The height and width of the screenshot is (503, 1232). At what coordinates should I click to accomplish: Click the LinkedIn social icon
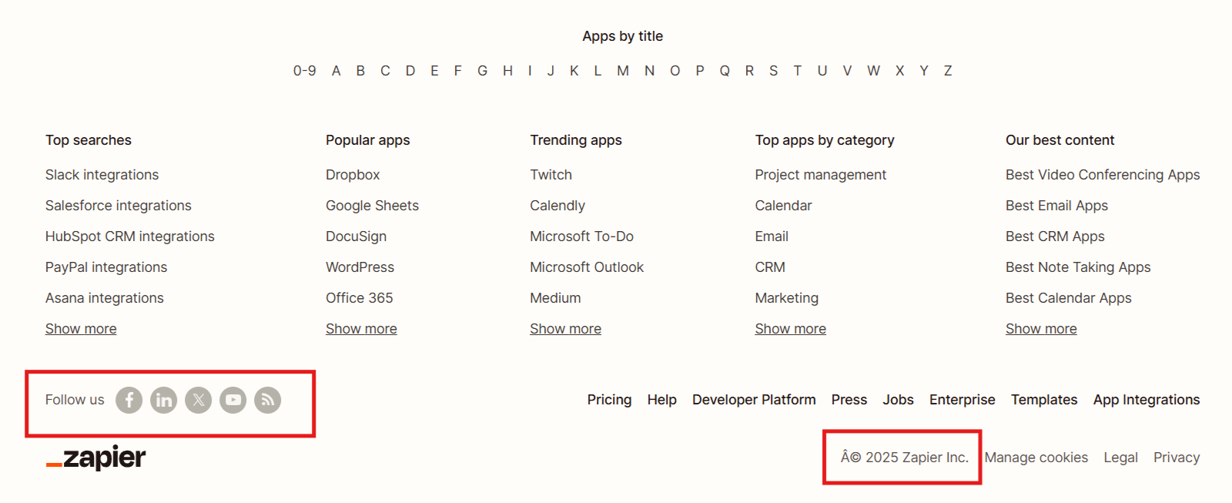[x=163, y=400]
